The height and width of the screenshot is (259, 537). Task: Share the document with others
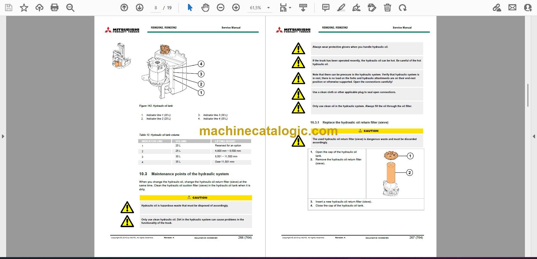tap(528, 8)
